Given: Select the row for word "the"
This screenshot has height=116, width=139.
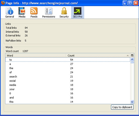Looking at the screenshot, I should [x=68, y=68].
